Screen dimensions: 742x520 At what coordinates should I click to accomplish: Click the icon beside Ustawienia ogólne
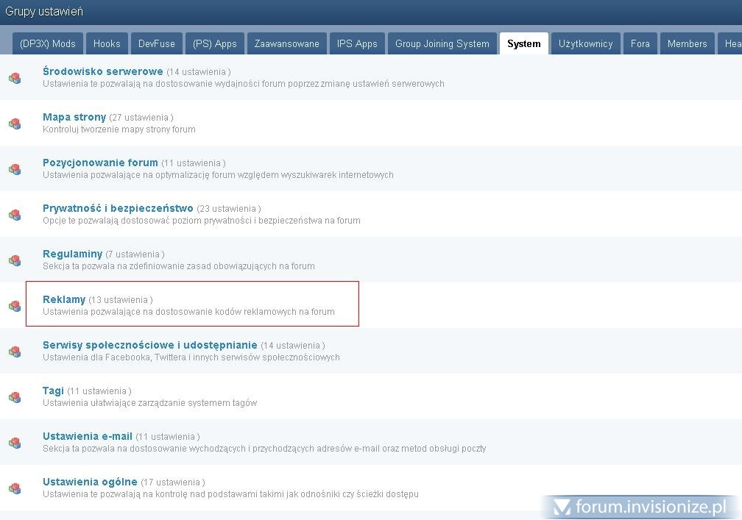click(15, 488)
